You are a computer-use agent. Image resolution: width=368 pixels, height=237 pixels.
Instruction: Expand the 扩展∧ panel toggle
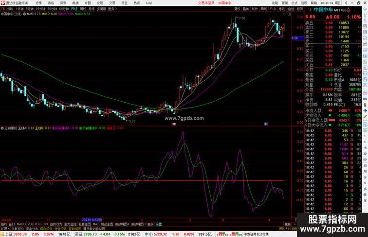coord(5,229)
